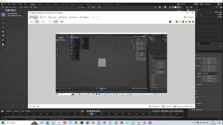Click the current frame marker in the timeline

(92, 114)
